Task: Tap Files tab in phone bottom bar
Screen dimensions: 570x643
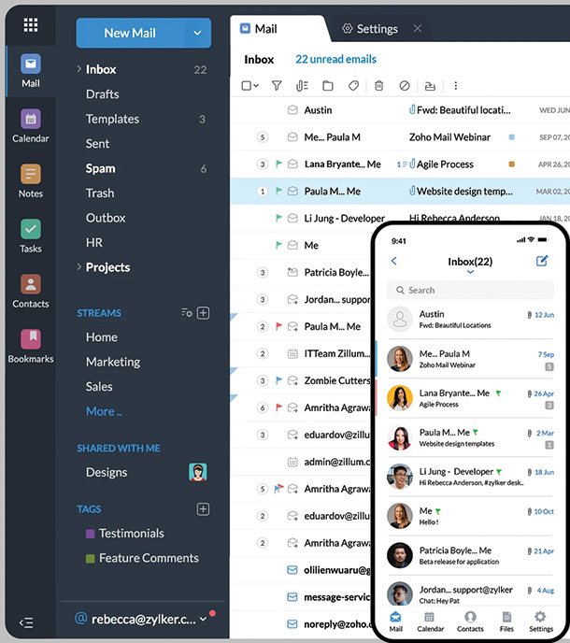Action: point(506,622)
